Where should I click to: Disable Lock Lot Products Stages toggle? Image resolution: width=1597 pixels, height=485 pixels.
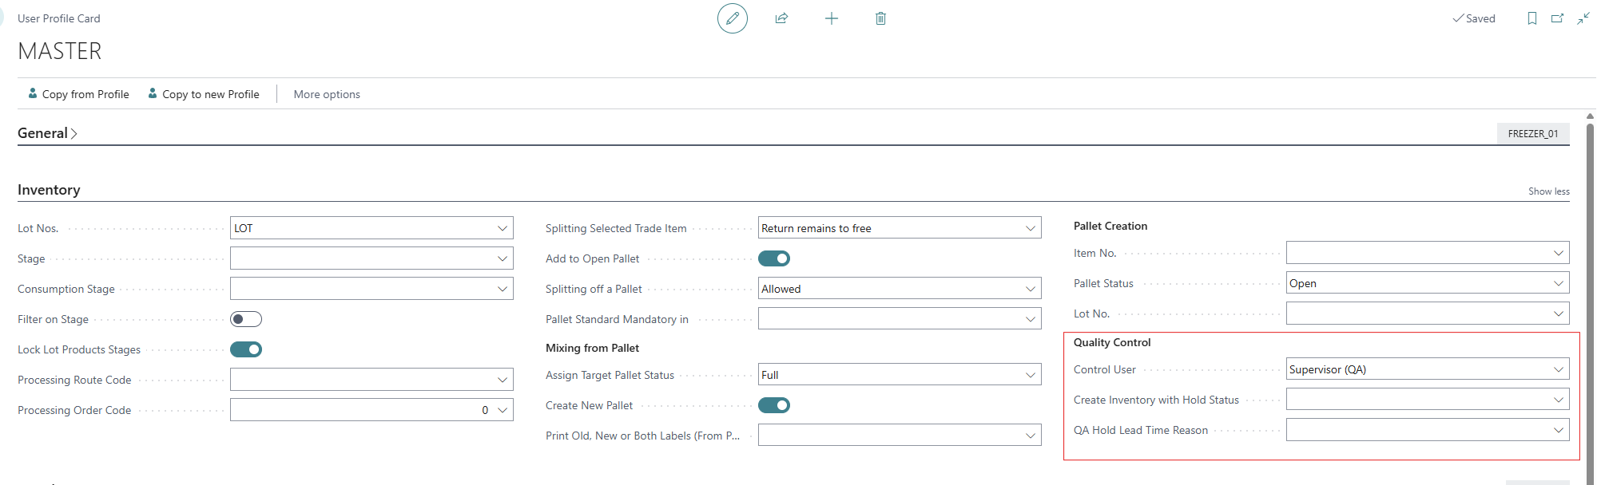pyautogui.click(x=246, y=349)
